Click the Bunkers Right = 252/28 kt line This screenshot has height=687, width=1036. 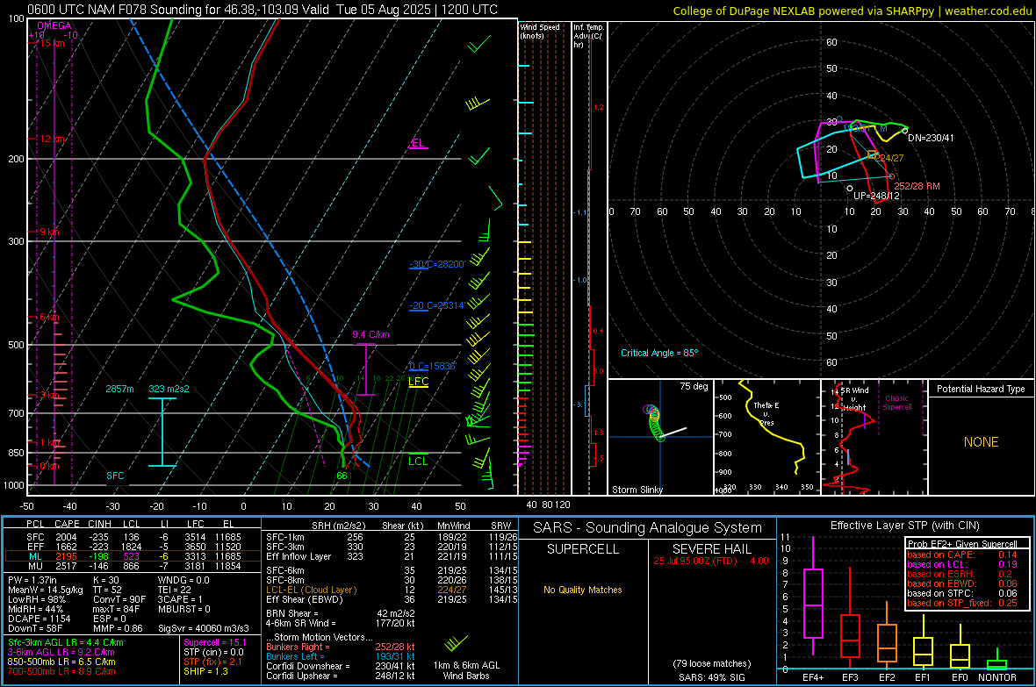click(341, 647)
